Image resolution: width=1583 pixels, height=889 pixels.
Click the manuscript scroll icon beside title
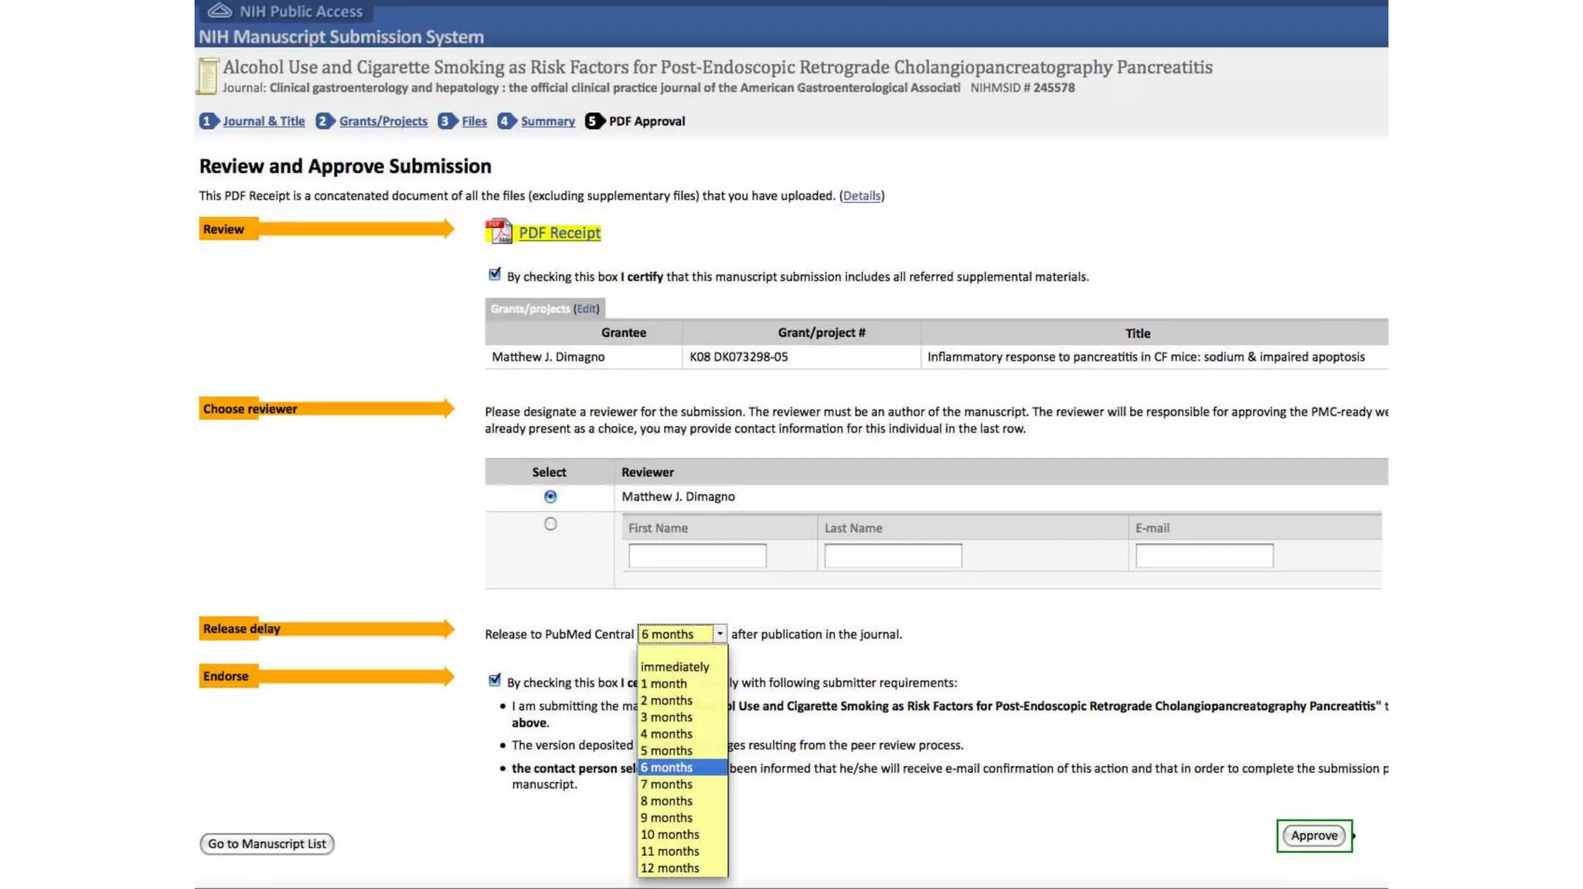coord(207,76)
